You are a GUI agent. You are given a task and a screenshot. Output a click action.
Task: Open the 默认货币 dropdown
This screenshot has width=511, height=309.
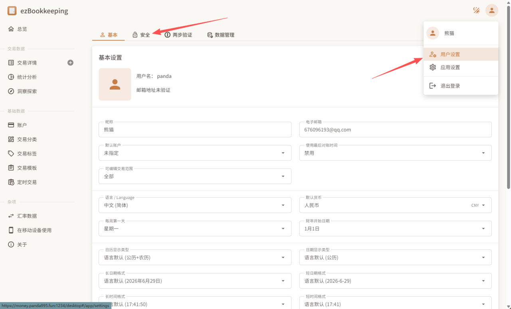(395, 205)
